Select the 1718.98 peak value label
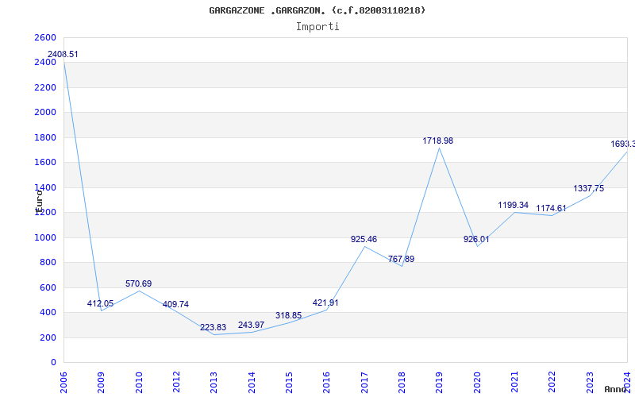Image resolution: width=635 pixels, height=397 pixels. tap(438, 141)
